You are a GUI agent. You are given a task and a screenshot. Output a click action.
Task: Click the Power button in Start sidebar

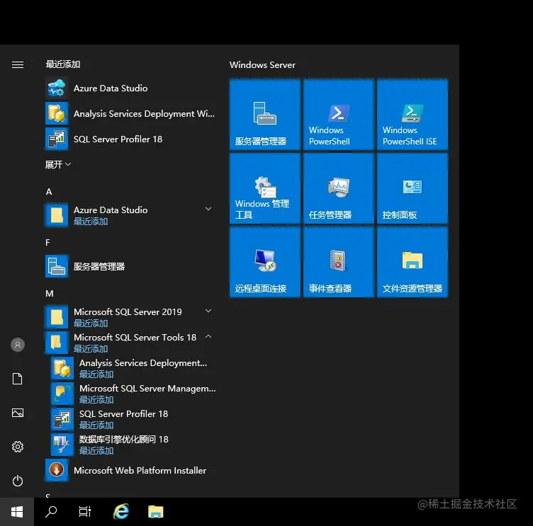tap(18, 481)
